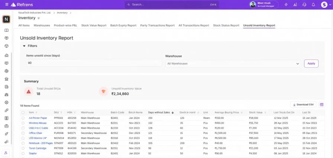Screen dimensions: 333x158
Task: Check the Office Chair row checkbox
Action: pos(23,133)
